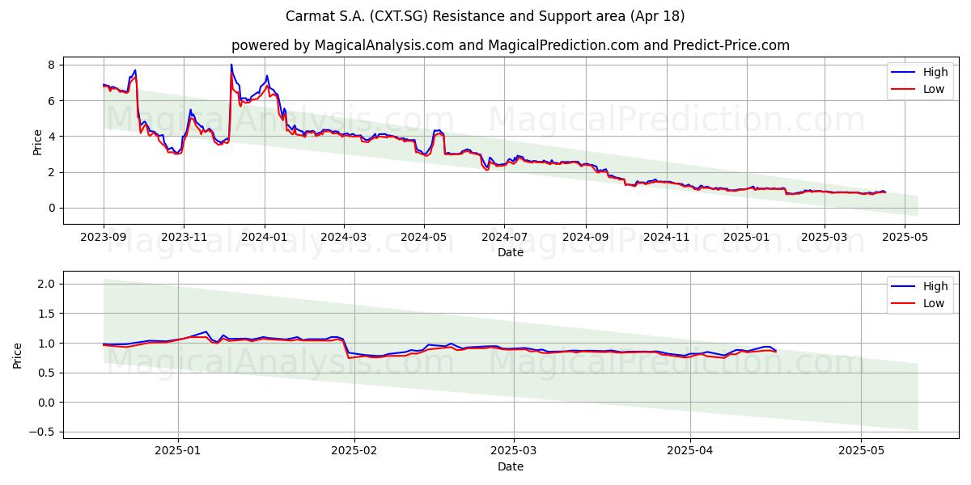The width and height of the screenshot is (971, 485).
Task: Click the y-axis tick '8' on the top chart
Action: 51,65
